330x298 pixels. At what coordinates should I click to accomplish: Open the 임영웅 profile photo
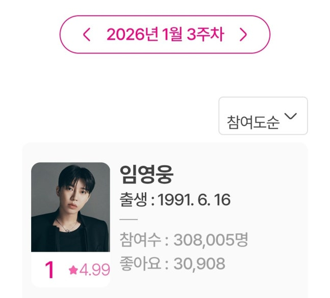point(70,207)
